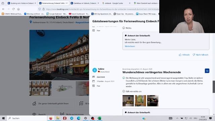Click Weiterlesen in the property's reply
The width and height of the screenshot is (215, 121).
130,46
